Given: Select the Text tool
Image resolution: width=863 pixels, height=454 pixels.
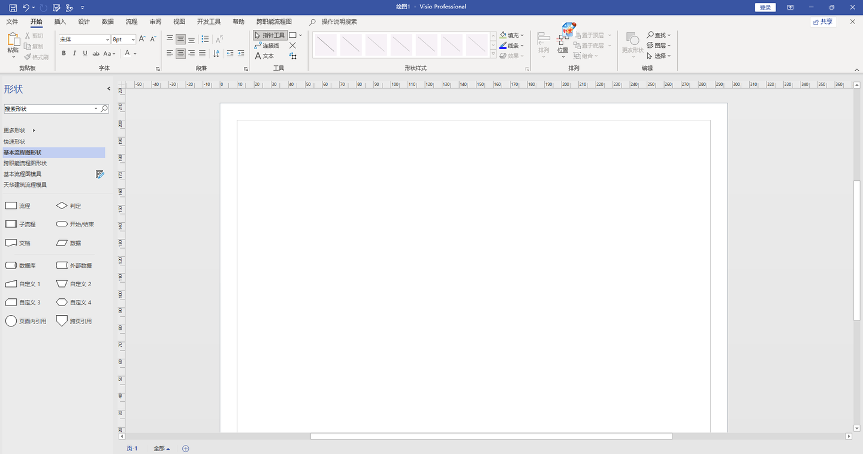Looking at the screenshot, I should click(264, 56).
